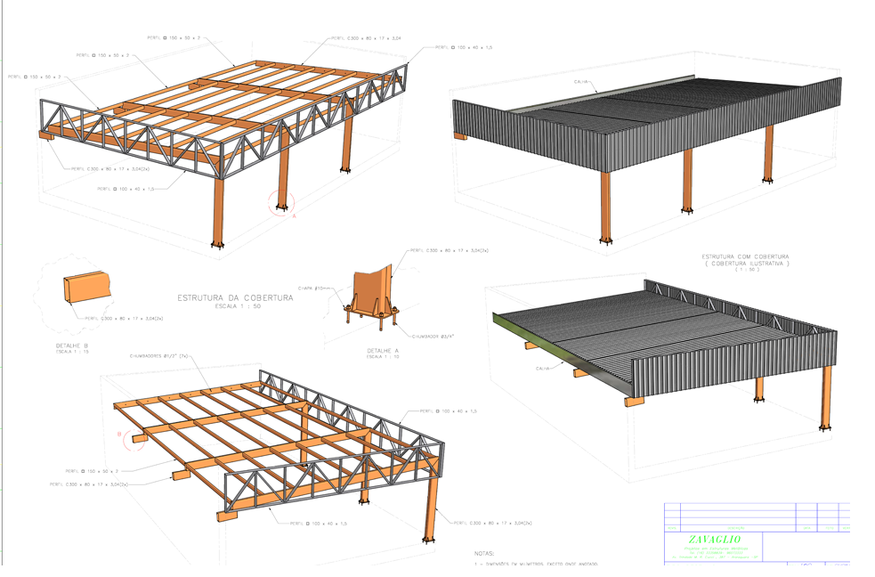This screenshot has height=577, width=875.
Task: Select the NOTAS heading at bottom
Action: [x=487, y=552]
